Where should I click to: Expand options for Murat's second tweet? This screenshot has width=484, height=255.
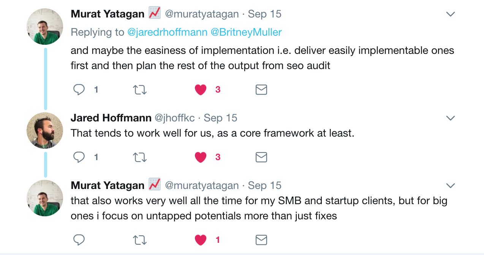click(451, 185)
